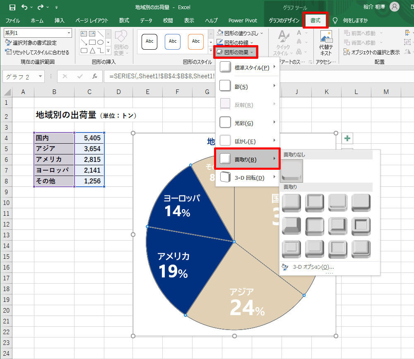Expand the shape styles gallery arrow
414x359 pixels.
coord(210,51)
